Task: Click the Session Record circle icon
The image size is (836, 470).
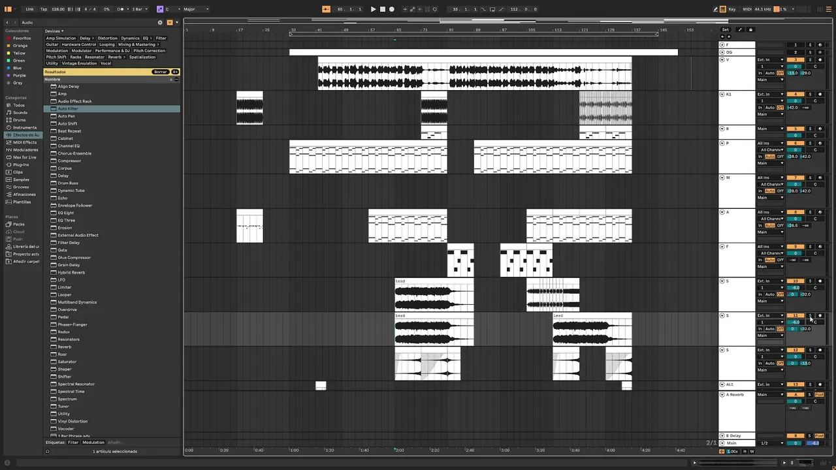Action: 434,9
